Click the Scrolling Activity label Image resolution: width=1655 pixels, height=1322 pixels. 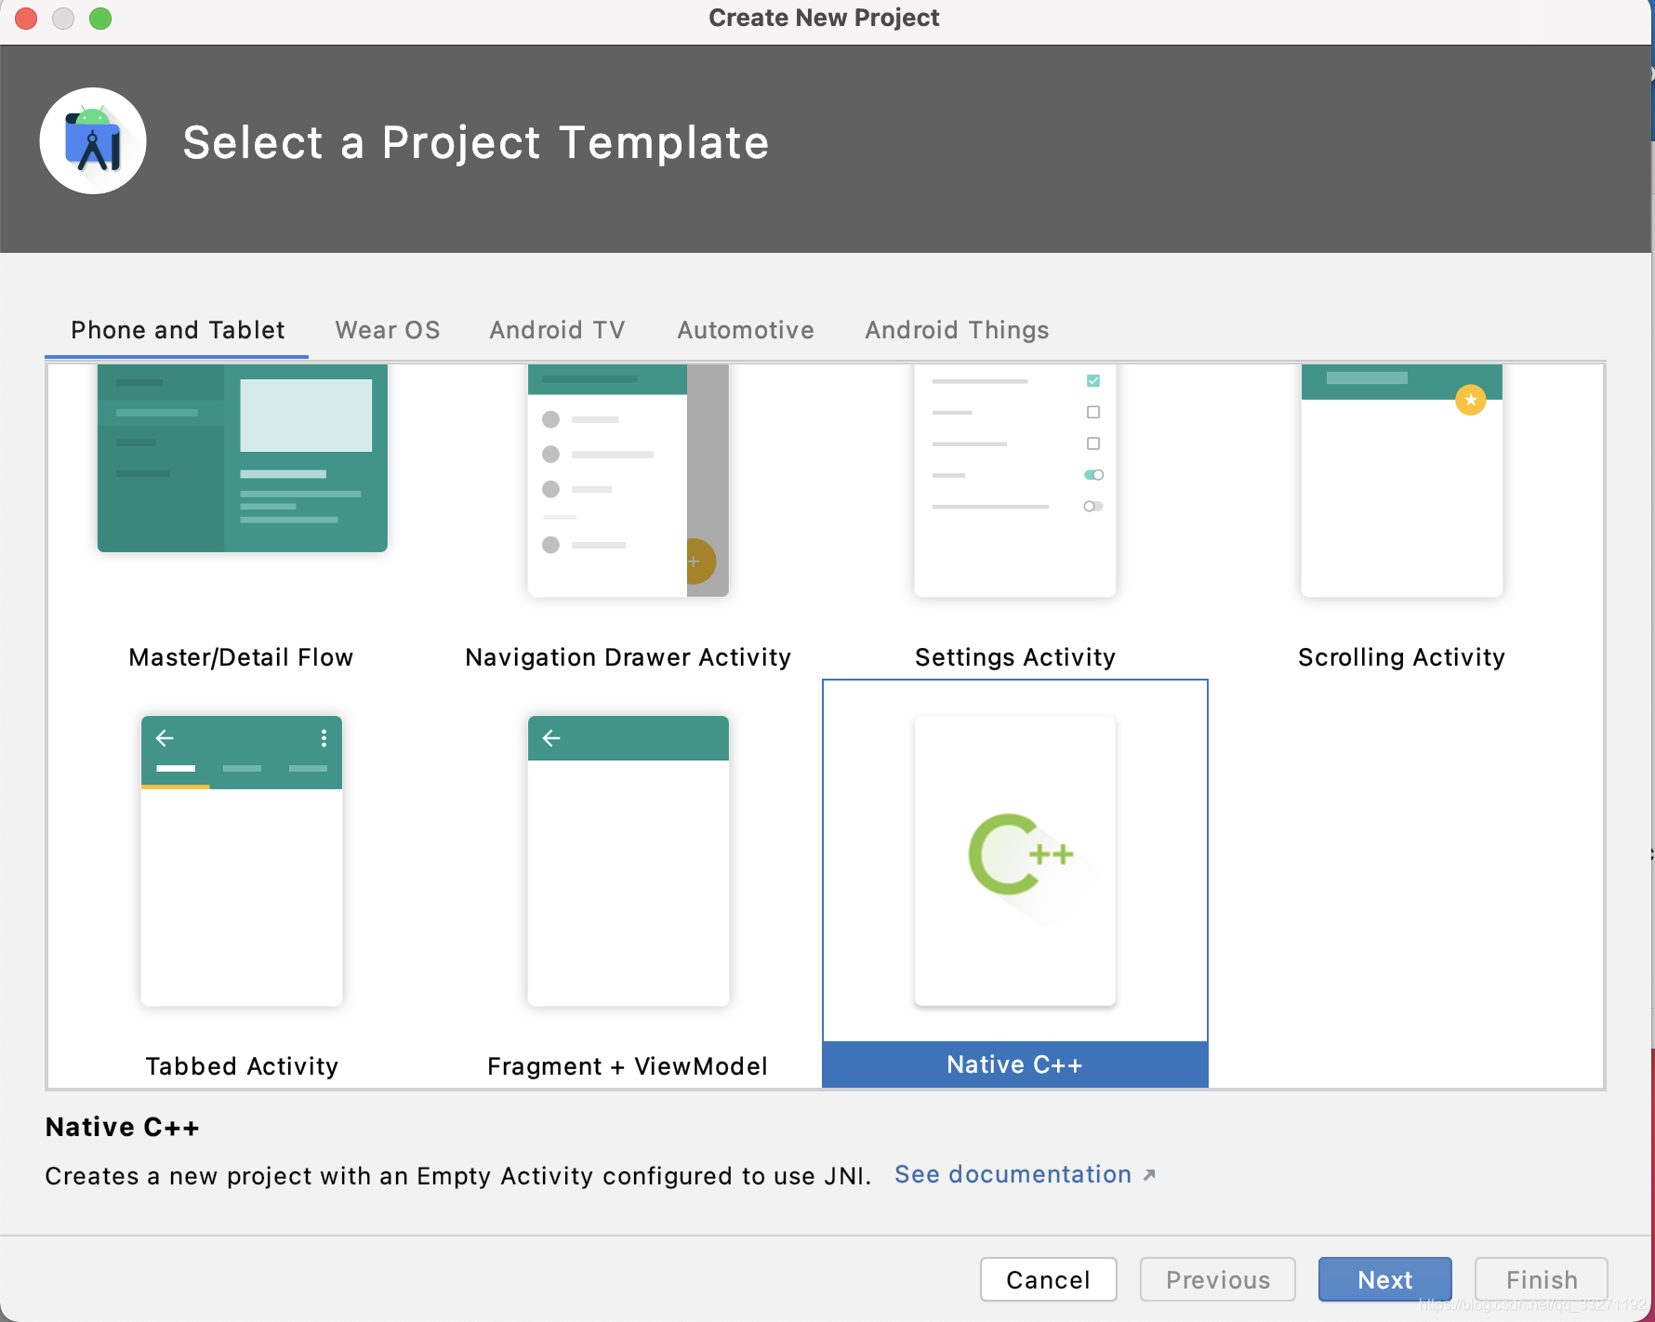coord(1402,657)
